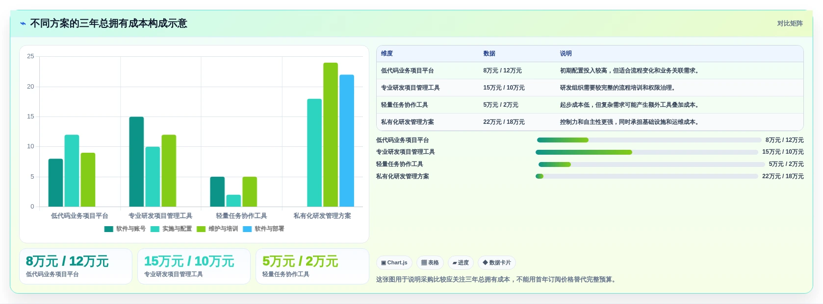Toggle the 实施与配置 legend swatch

155,229
